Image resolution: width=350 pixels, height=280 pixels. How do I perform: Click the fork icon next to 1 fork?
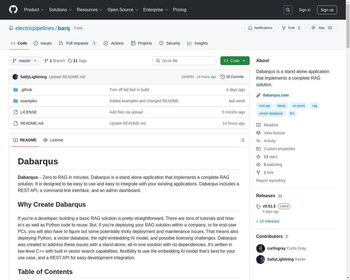(258, 173)
